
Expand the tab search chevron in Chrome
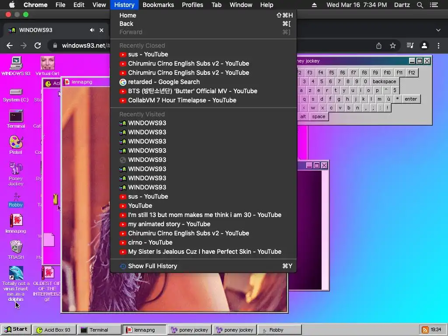(438, 30)
